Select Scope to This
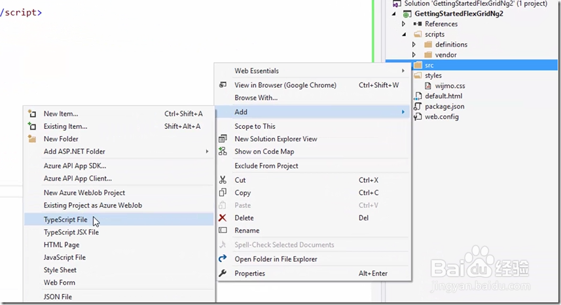Viewport: 561px width, 305px height. 313,126
